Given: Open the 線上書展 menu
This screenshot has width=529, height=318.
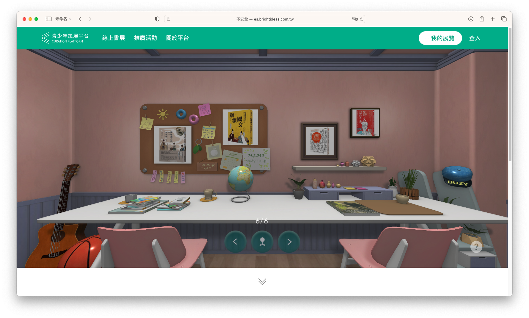Looking at the screenshot, I should coord(114,38).
